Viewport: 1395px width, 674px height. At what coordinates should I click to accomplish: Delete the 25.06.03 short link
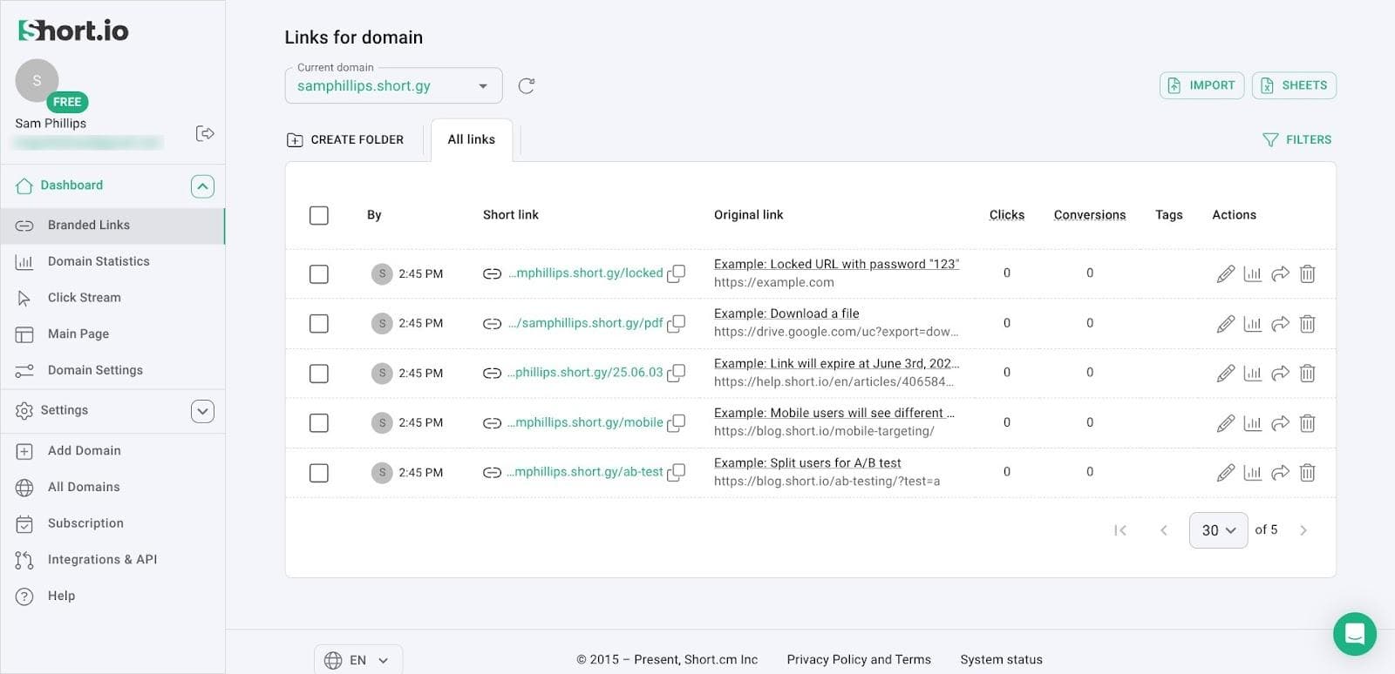[x=1307, y=374]
